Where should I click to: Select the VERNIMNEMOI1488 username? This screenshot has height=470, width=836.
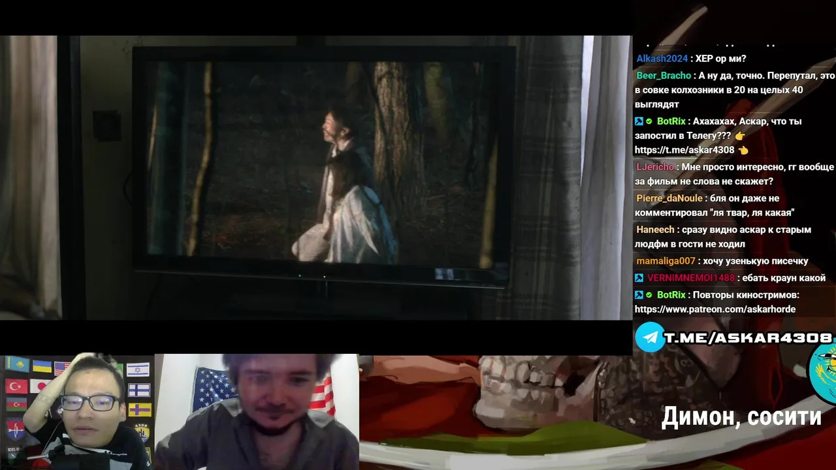pyautogui.click(x=691, y=278)
